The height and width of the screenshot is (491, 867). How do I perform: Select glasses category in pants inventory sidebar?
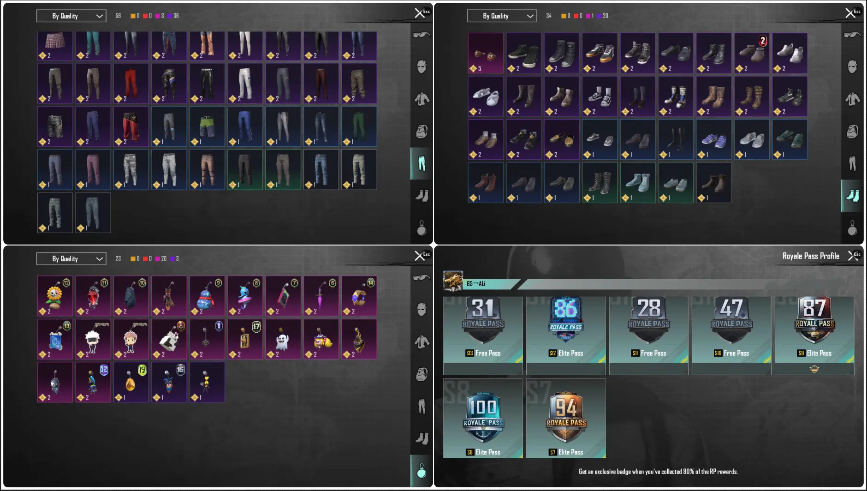click(x=422, y=35)
